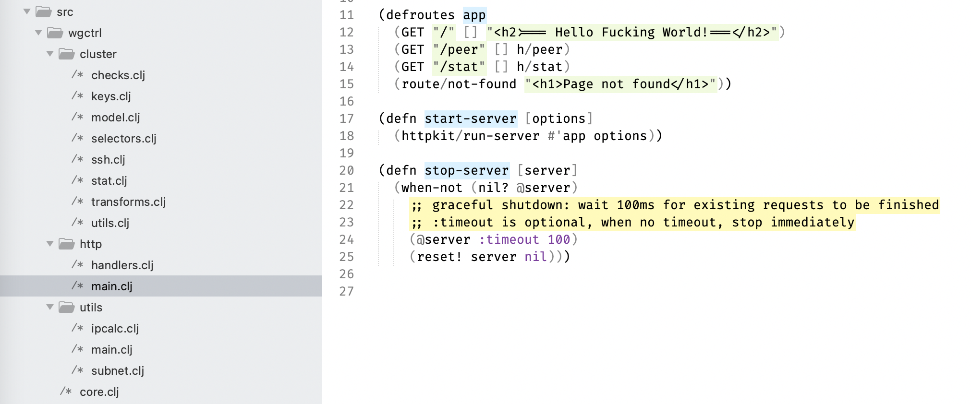This screenshot has width=971, height=404.
Task: Open checks.clj in the sidebar
Action: [x=118, y=75]
